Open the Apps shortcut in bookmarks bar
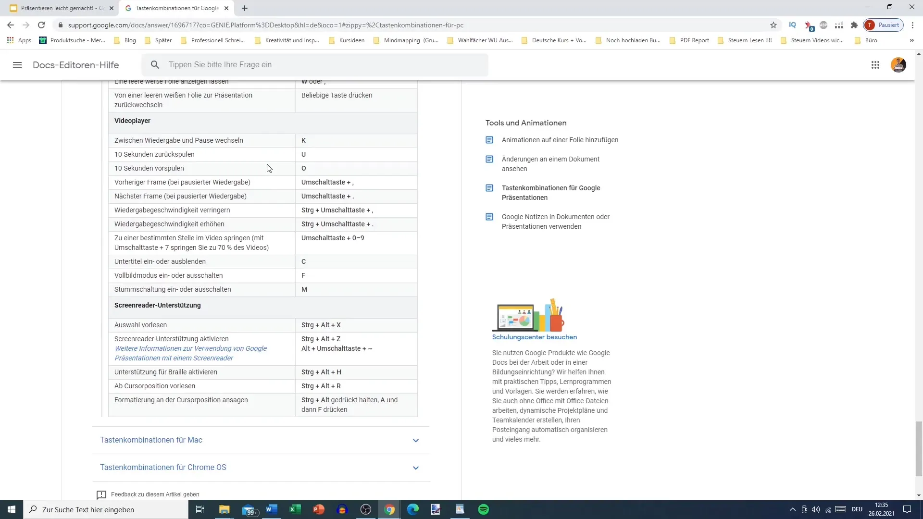Screen dimensions: 923x519 pyautogui.click(x=19, y=40)
